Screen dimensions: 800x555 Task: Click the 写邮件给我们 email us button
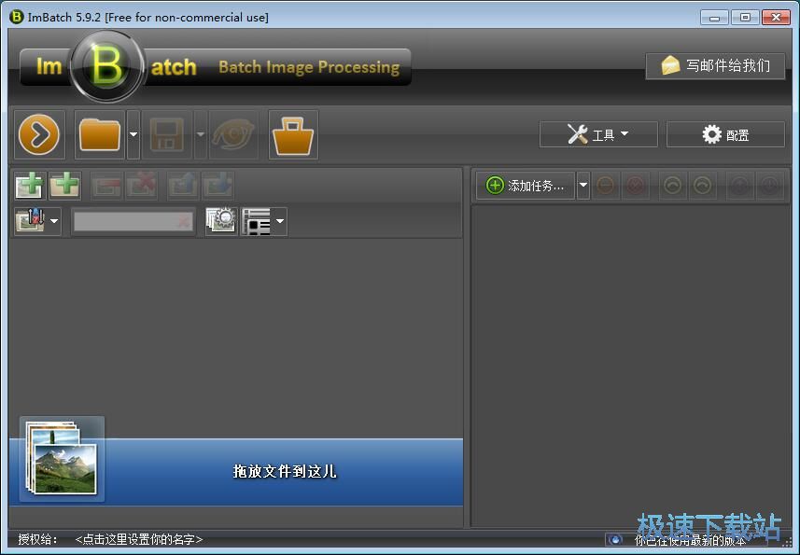pyautogui.click(x=715, y=65)
